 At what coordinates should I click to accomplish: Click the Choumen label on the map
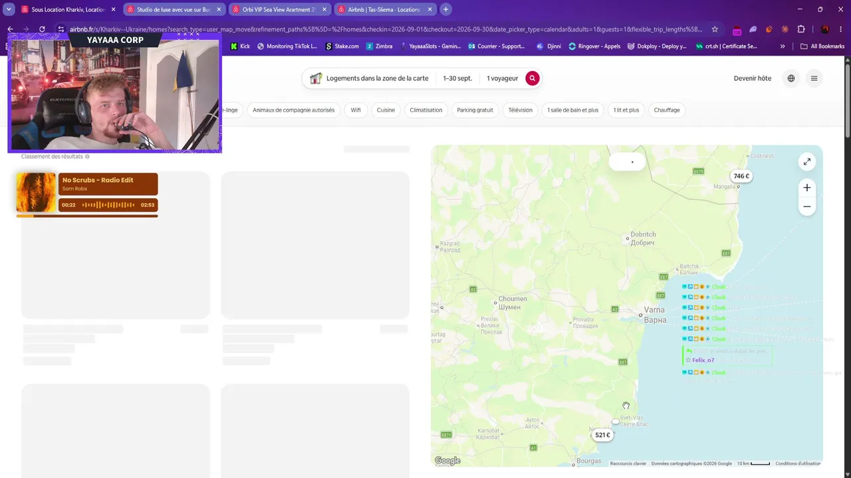(x=513, y=303)
